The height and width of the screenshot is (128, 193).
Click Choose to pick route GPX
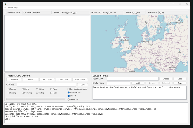166,79
